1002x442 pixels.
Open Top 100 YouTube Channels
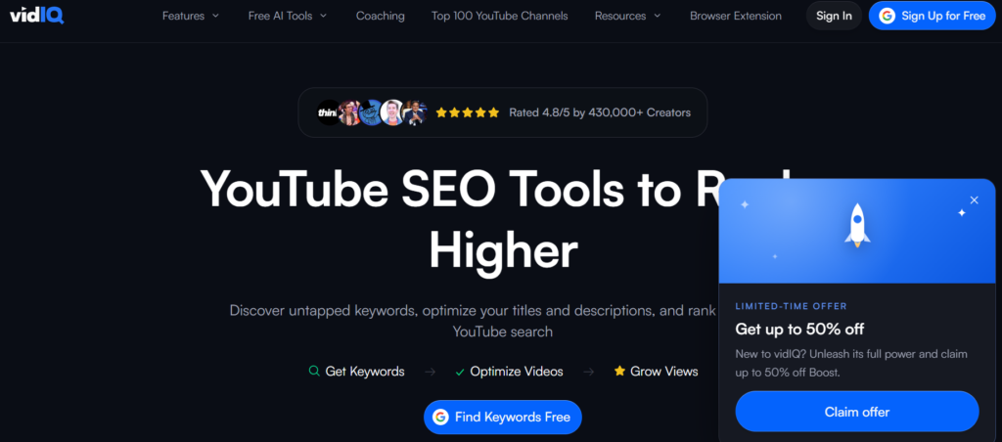(x=500, y=16)
